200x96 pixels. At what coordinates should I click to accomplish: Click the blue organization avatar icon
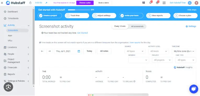tap(190, 3)
